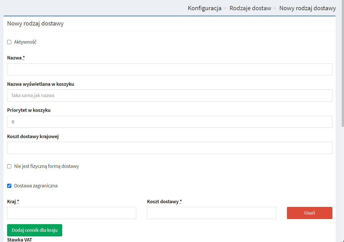Click the 'Dodaj cennik dla kraju' button

pyautogui.click(x=35, y=230)
